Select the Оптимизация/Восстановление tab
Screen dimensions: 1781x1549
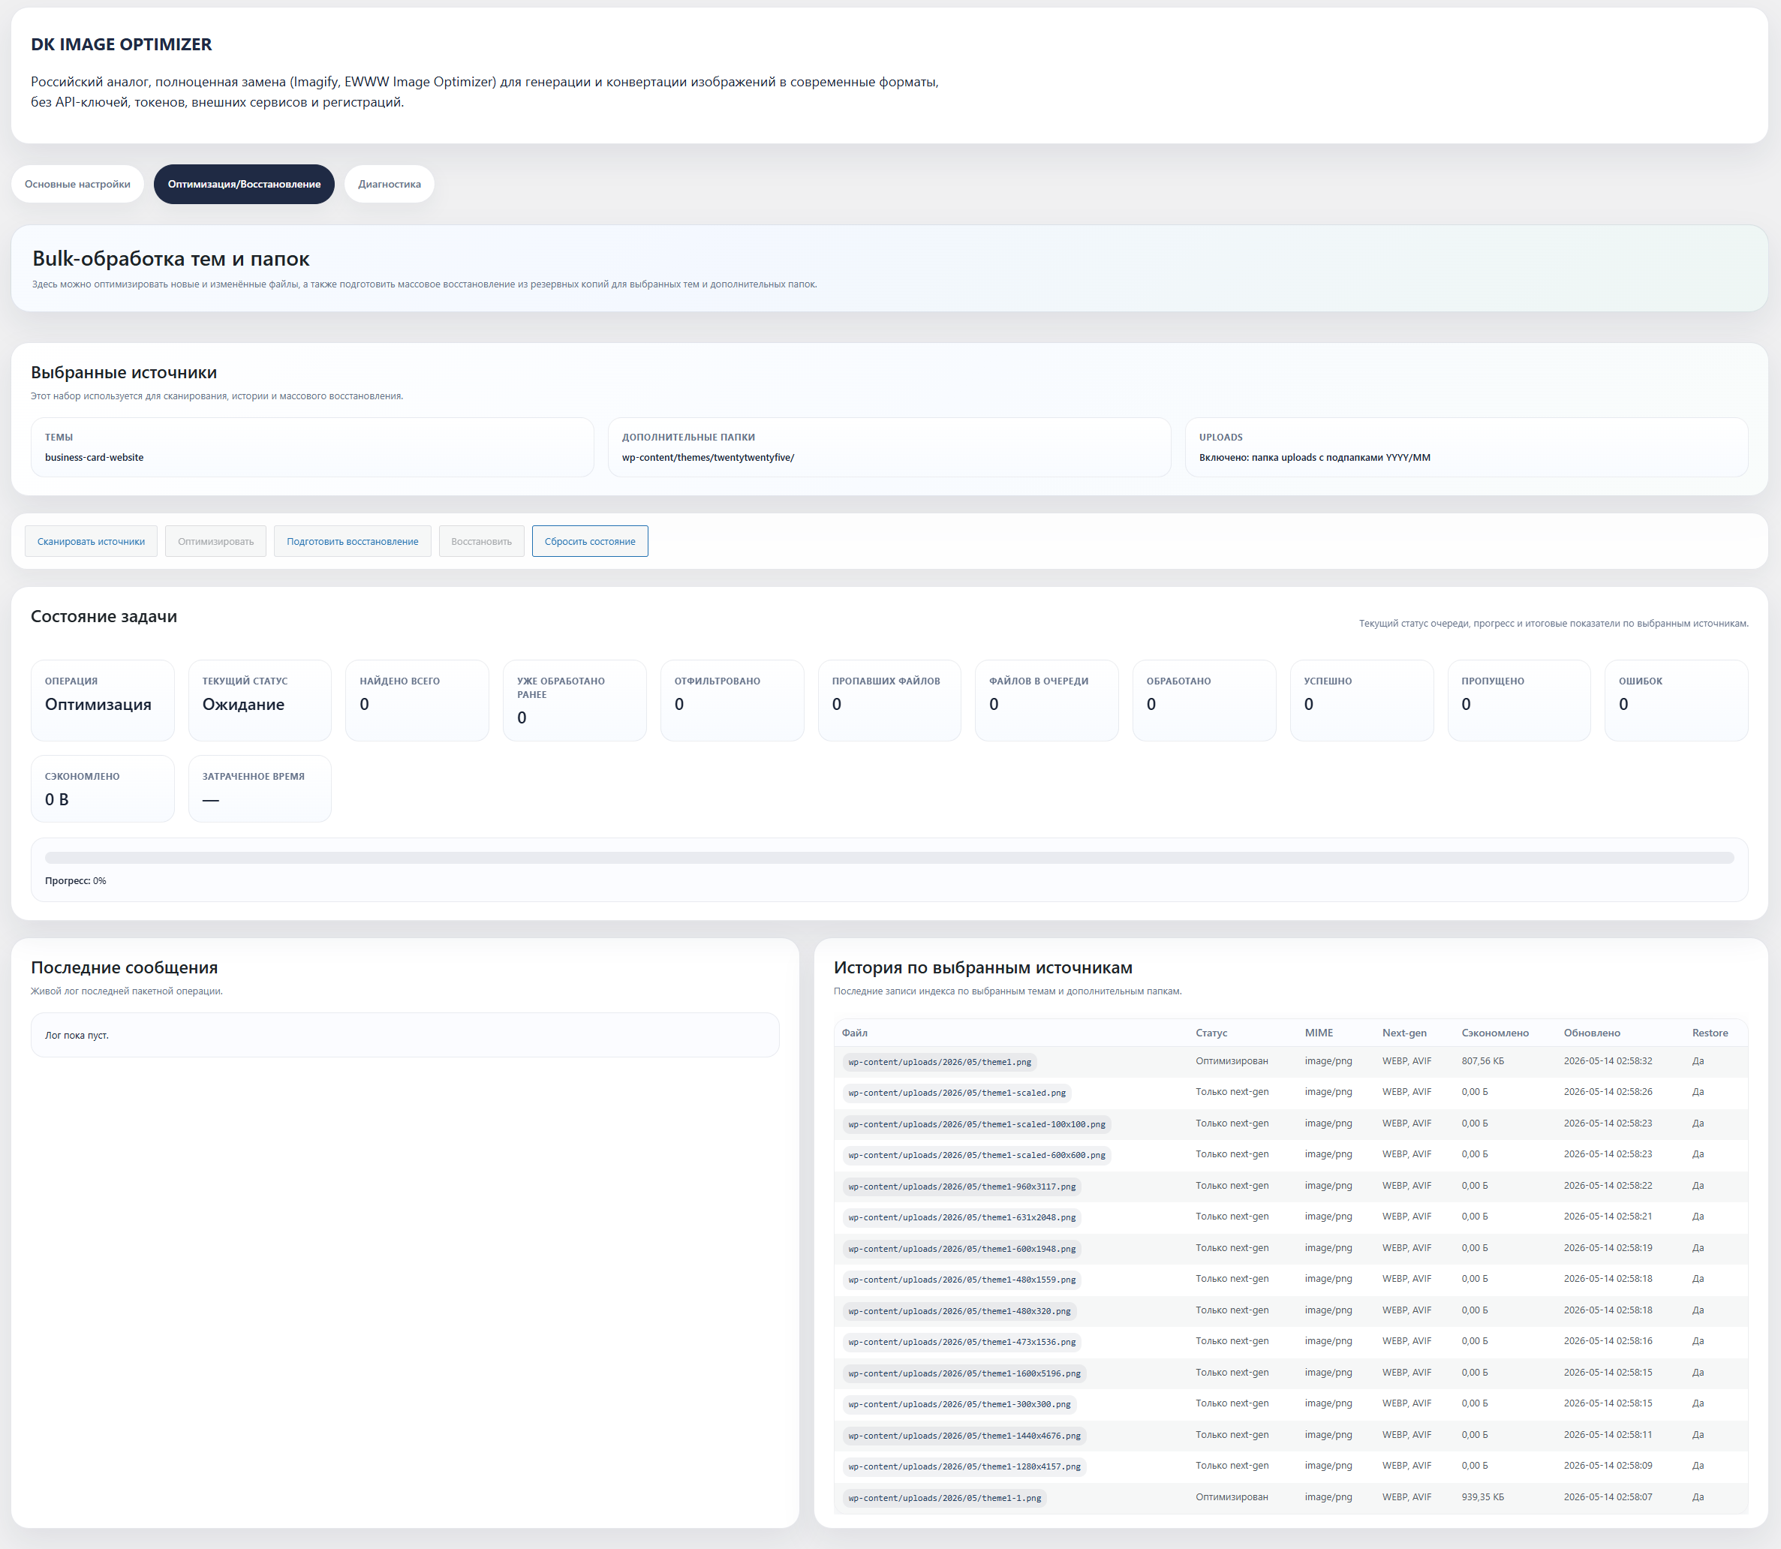tap(244, 184)
